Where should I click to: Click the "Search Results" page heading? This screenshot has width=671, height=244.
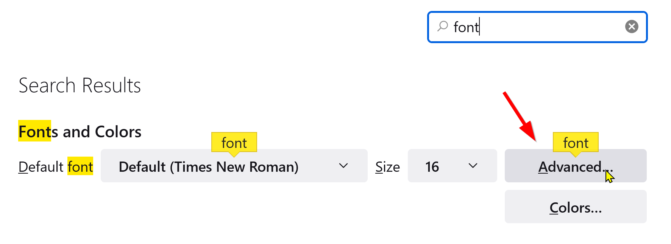(80, 85)
